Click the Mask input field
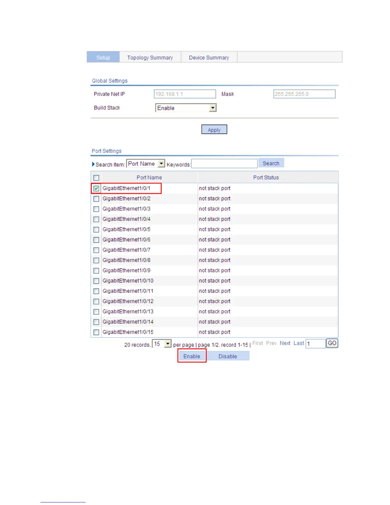 pos(304,94)
